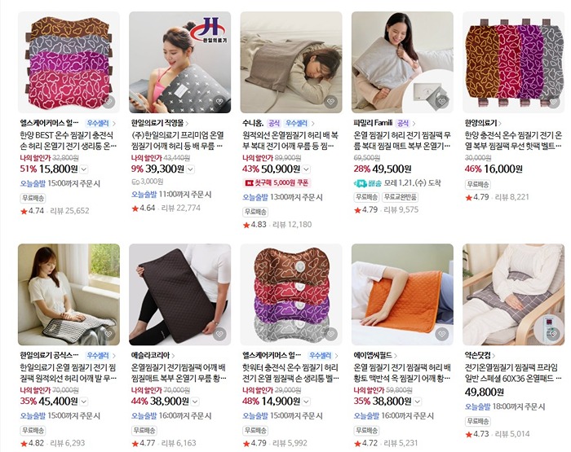This screenshot has width=571, height=452.
Task: Open the 수니홈 sleeping woman product image
Action: click(291, 62)
